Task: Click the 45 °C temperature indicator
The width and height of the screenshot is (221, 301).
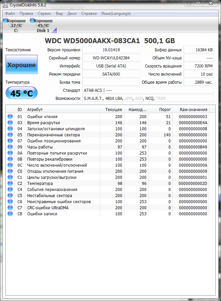Action: point(22,93)
